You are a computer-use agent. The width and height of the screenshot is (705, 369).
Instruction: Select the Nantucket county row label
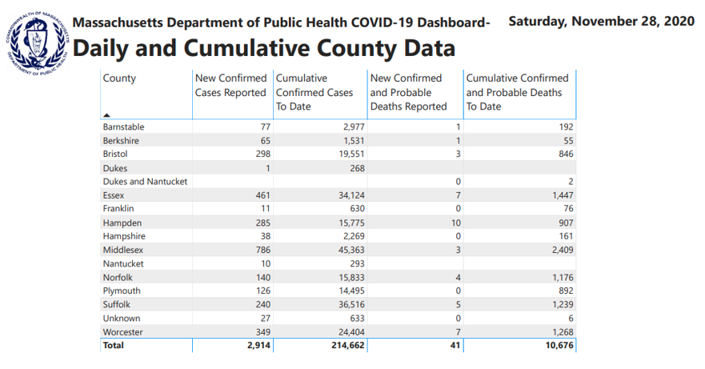coord(123,263)
